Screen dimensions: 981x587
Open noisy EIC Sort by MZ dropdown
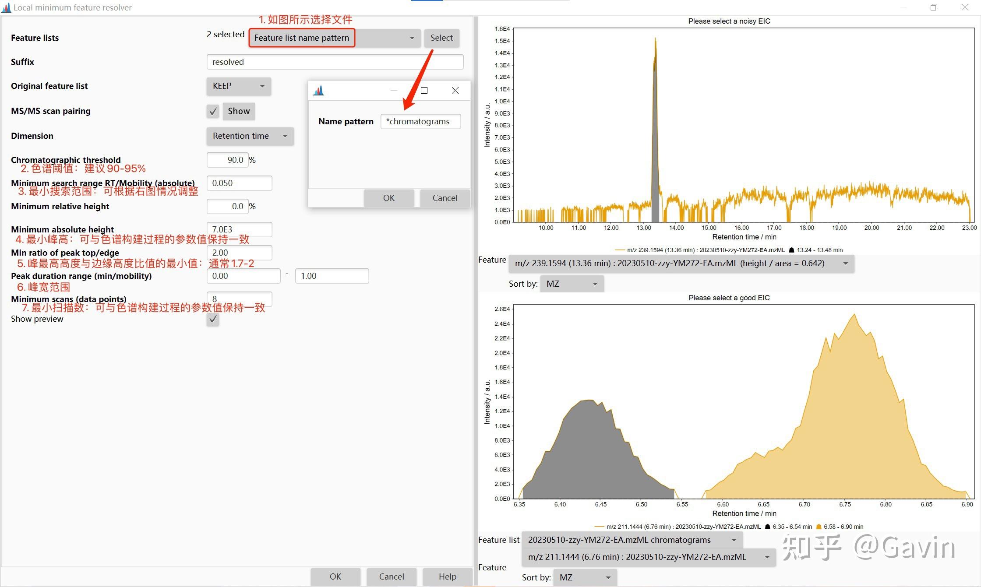click(572, 284)
